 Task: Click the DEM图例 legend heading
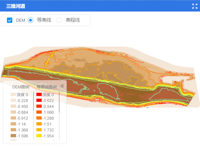click(21, 87)
